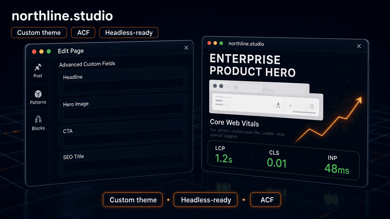Open the Patterns icon in sidebar
Screen dimensions: 390x219
pyautogui.click(x=38, y=94)
